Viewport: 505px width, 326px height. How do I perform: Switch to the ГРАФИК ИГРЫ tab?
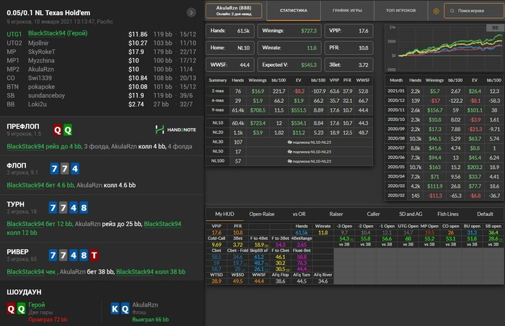347,11
